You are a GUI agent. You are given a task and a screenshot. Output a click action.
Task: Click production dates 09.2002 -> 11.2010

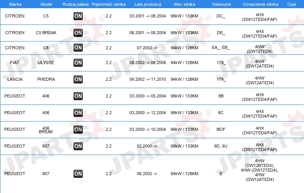point(148,79)
